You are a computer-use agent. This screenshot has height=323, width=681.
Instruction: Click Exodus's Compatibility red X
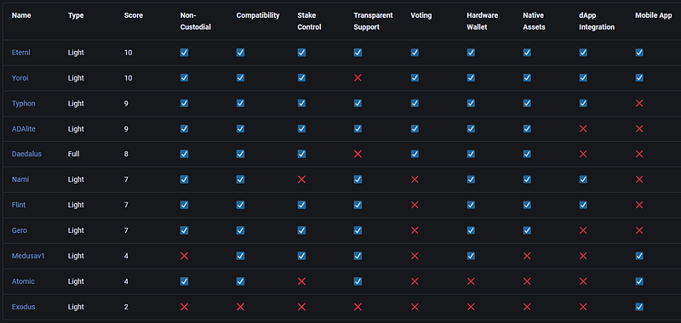(x=240, y=307)
